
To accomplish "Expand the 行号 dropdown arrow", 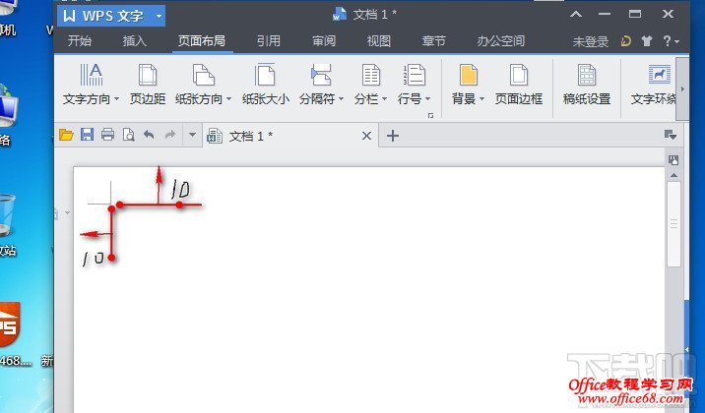I will pyautogui.click(x=427, y=98).
